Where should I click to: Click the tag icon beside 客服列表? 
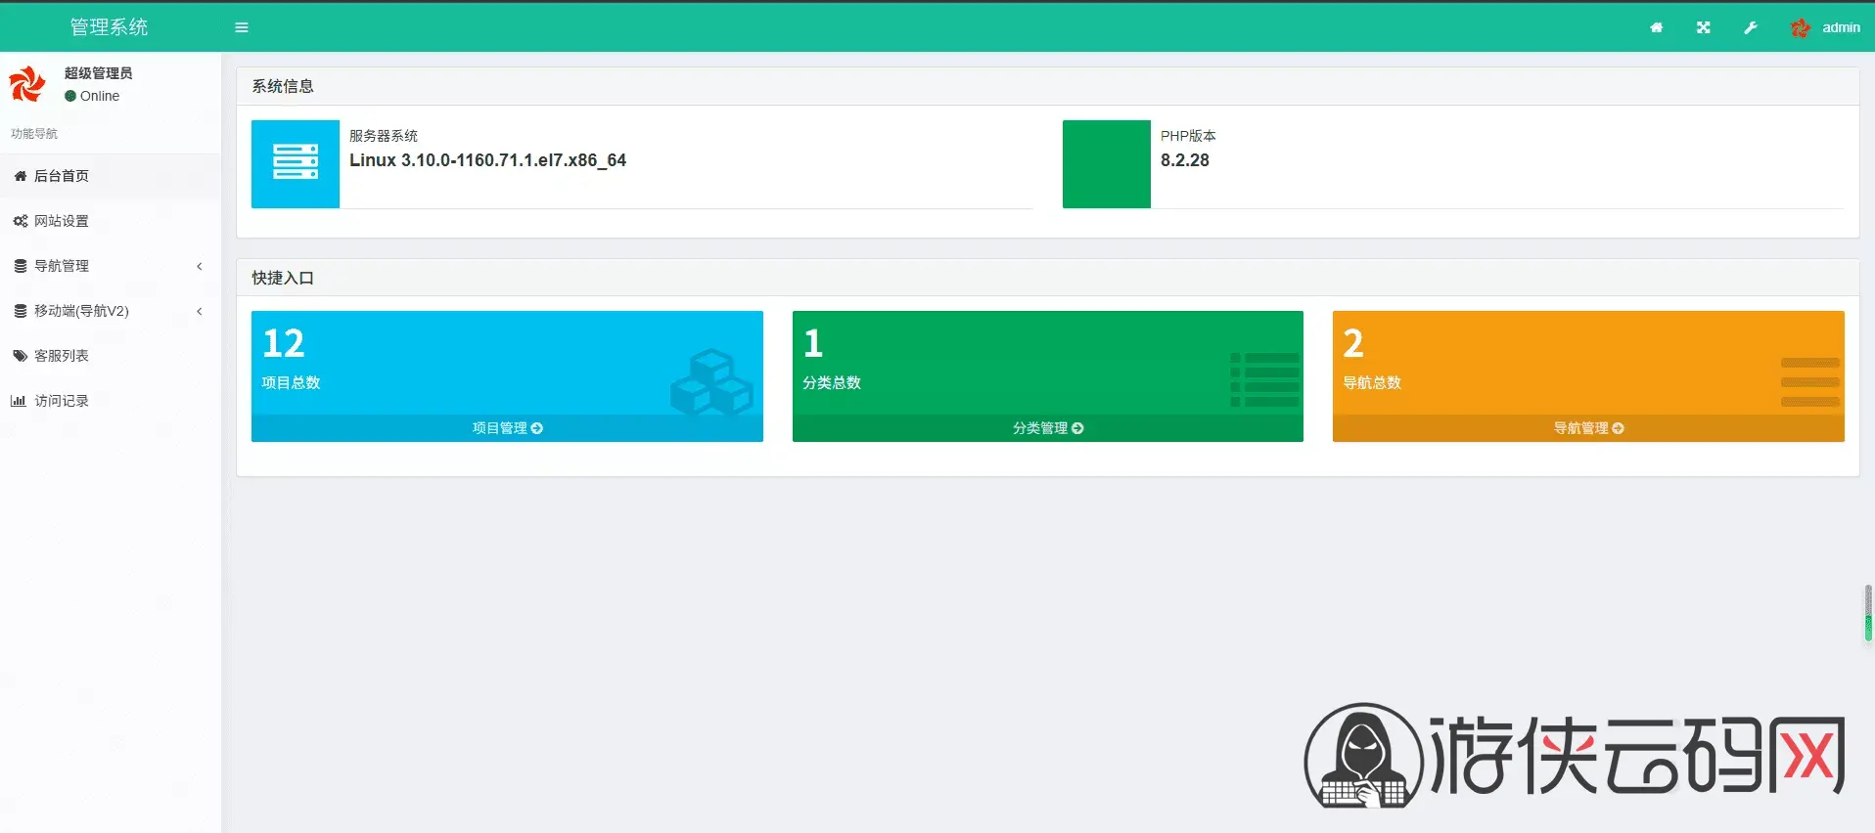point(20,356)
